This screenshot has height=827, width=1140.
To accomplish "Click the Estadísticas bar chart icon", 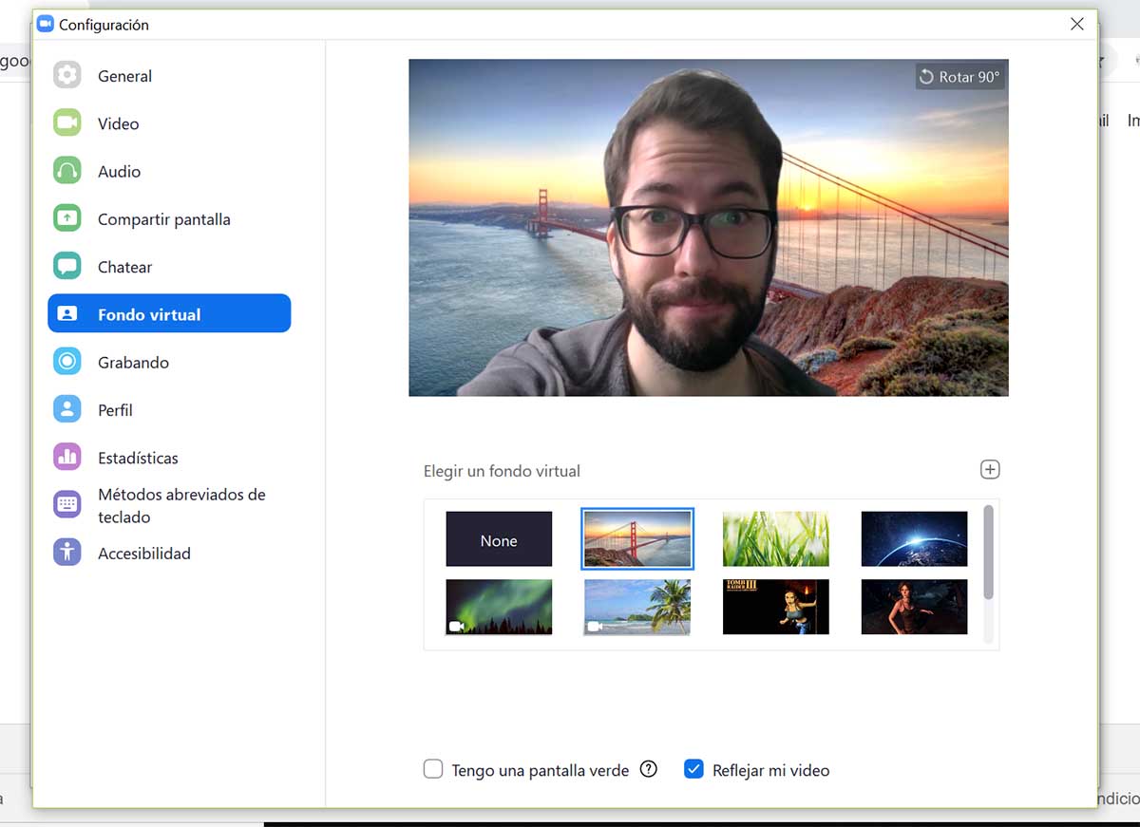I will click(66, 458).
